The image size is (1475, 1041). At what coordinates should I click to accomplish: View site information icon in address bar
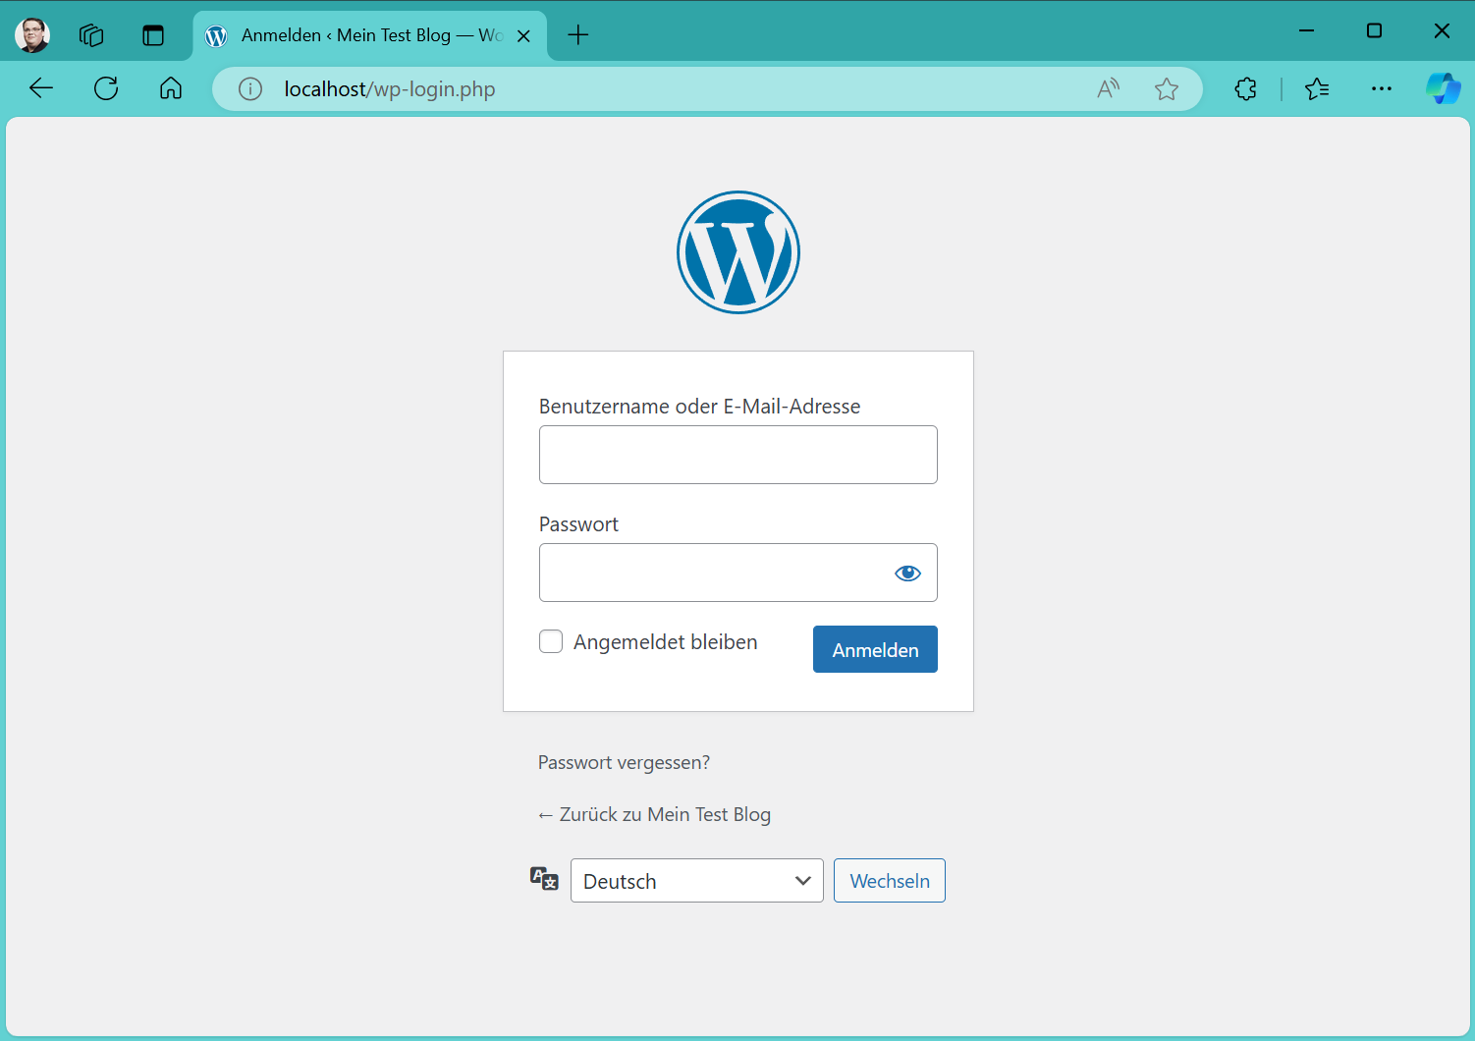tap(250, 89)
